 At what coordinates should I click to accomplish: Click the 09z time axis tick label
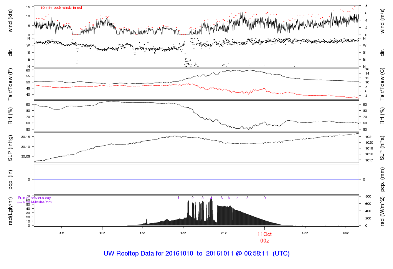[x=61, y=233]
